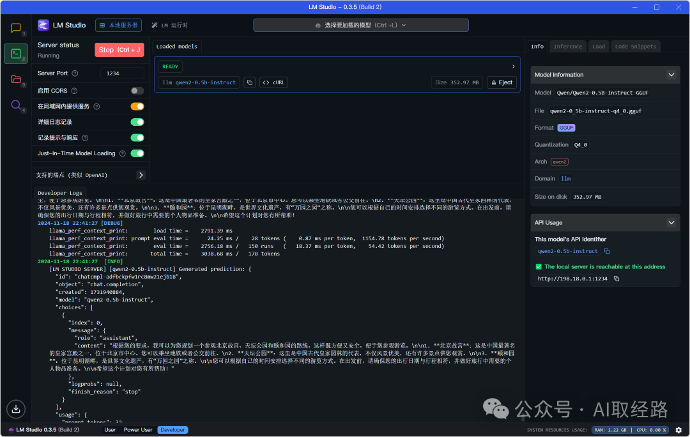Switch to the Load tab
This screenshot has width=690, height=437.
[x=598, y=46]
